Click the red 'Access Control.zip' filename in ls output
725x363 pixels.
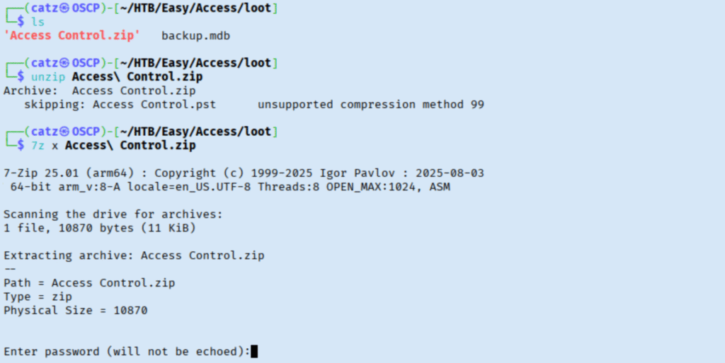(72, 35)
